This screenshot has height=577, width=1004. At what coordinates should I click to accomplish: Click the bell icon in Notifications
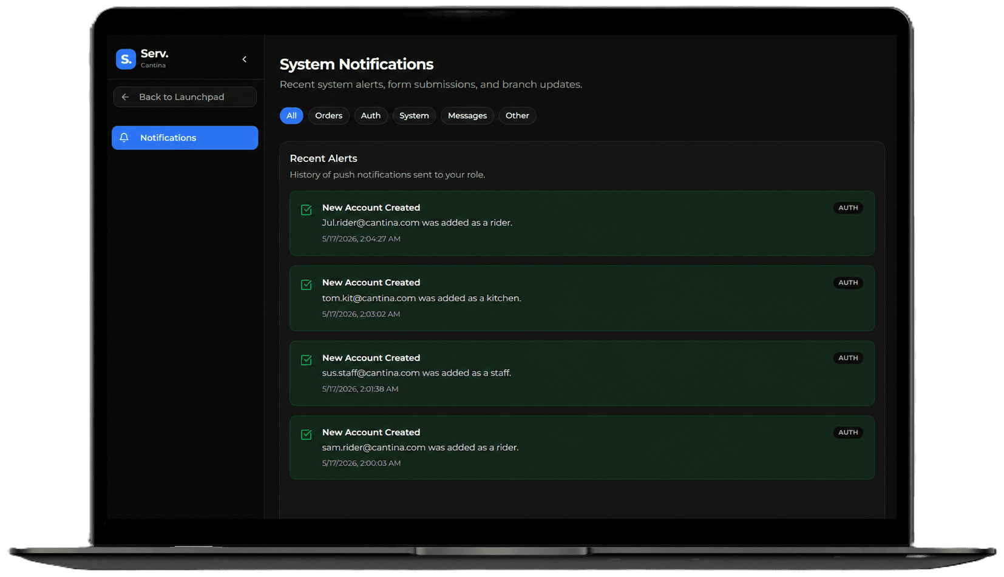[124, 138]
